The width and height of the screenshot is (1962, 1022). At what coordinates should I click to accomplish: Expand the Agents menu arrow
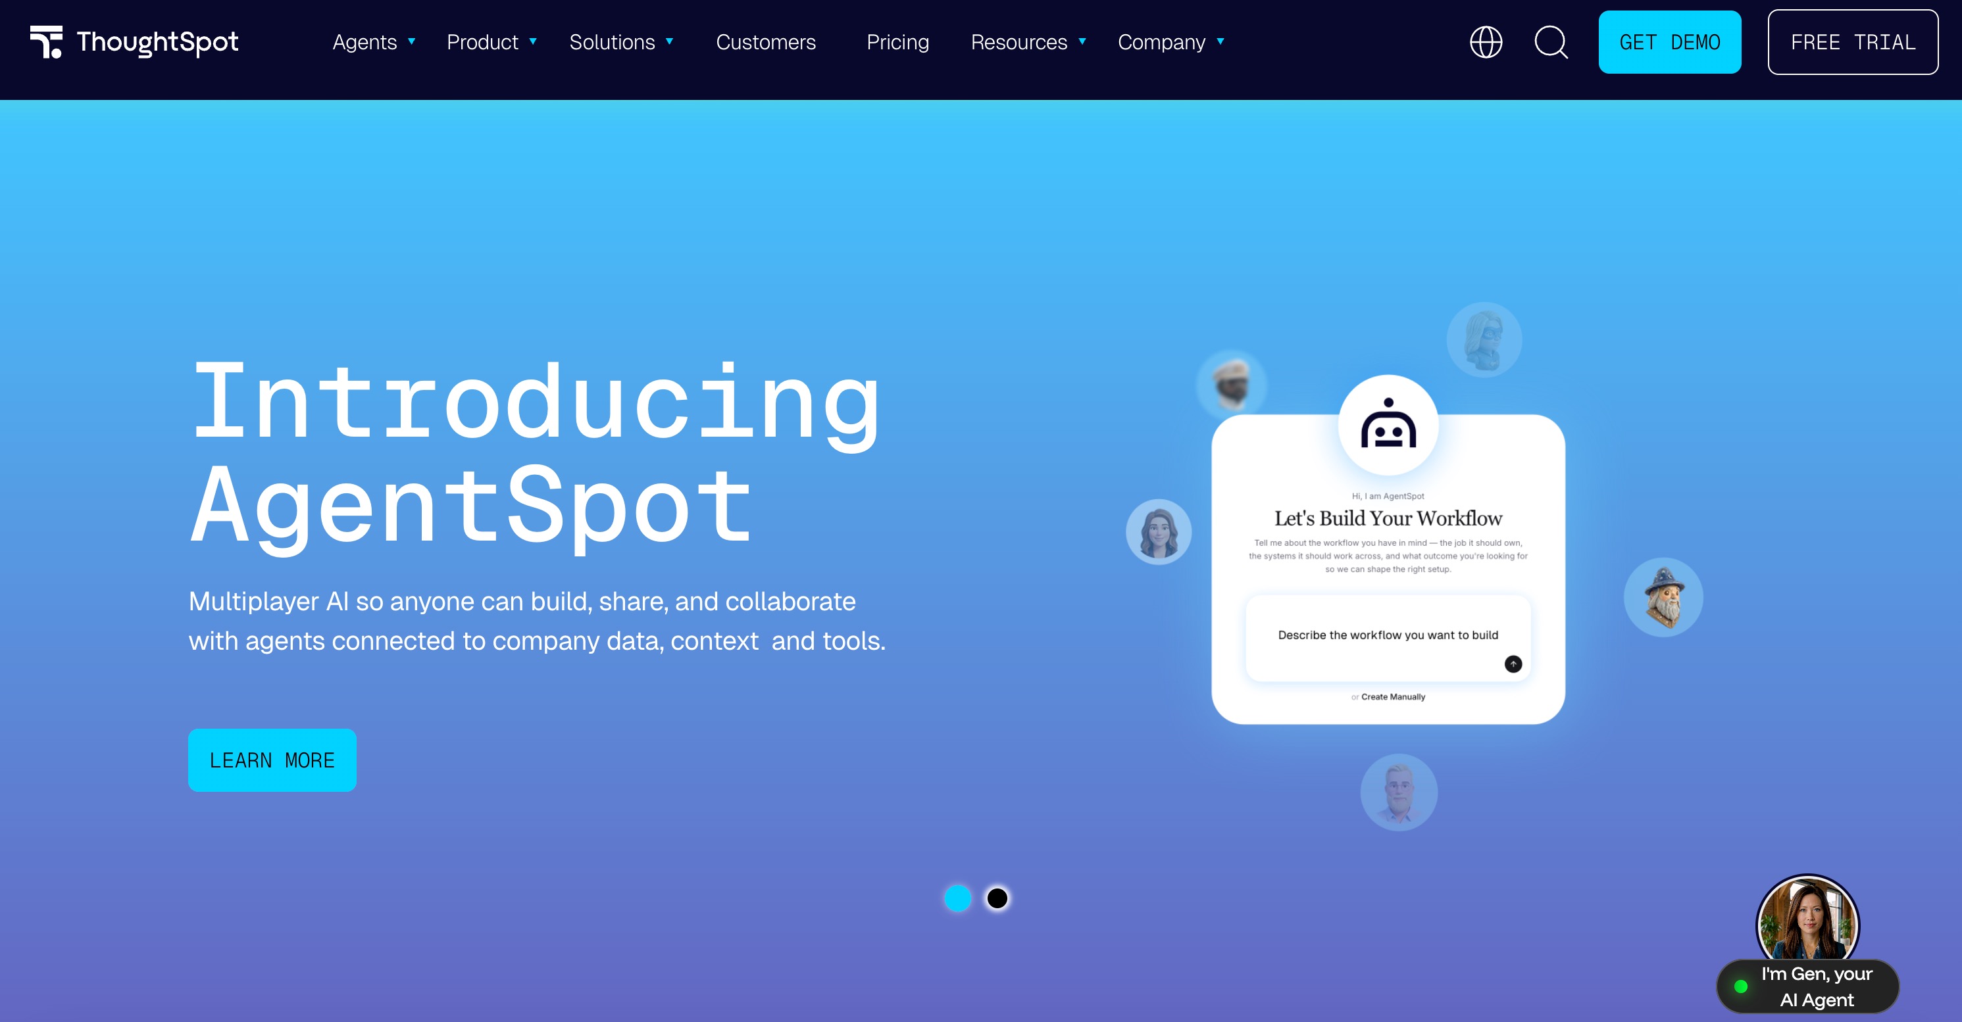pos(411,42)
